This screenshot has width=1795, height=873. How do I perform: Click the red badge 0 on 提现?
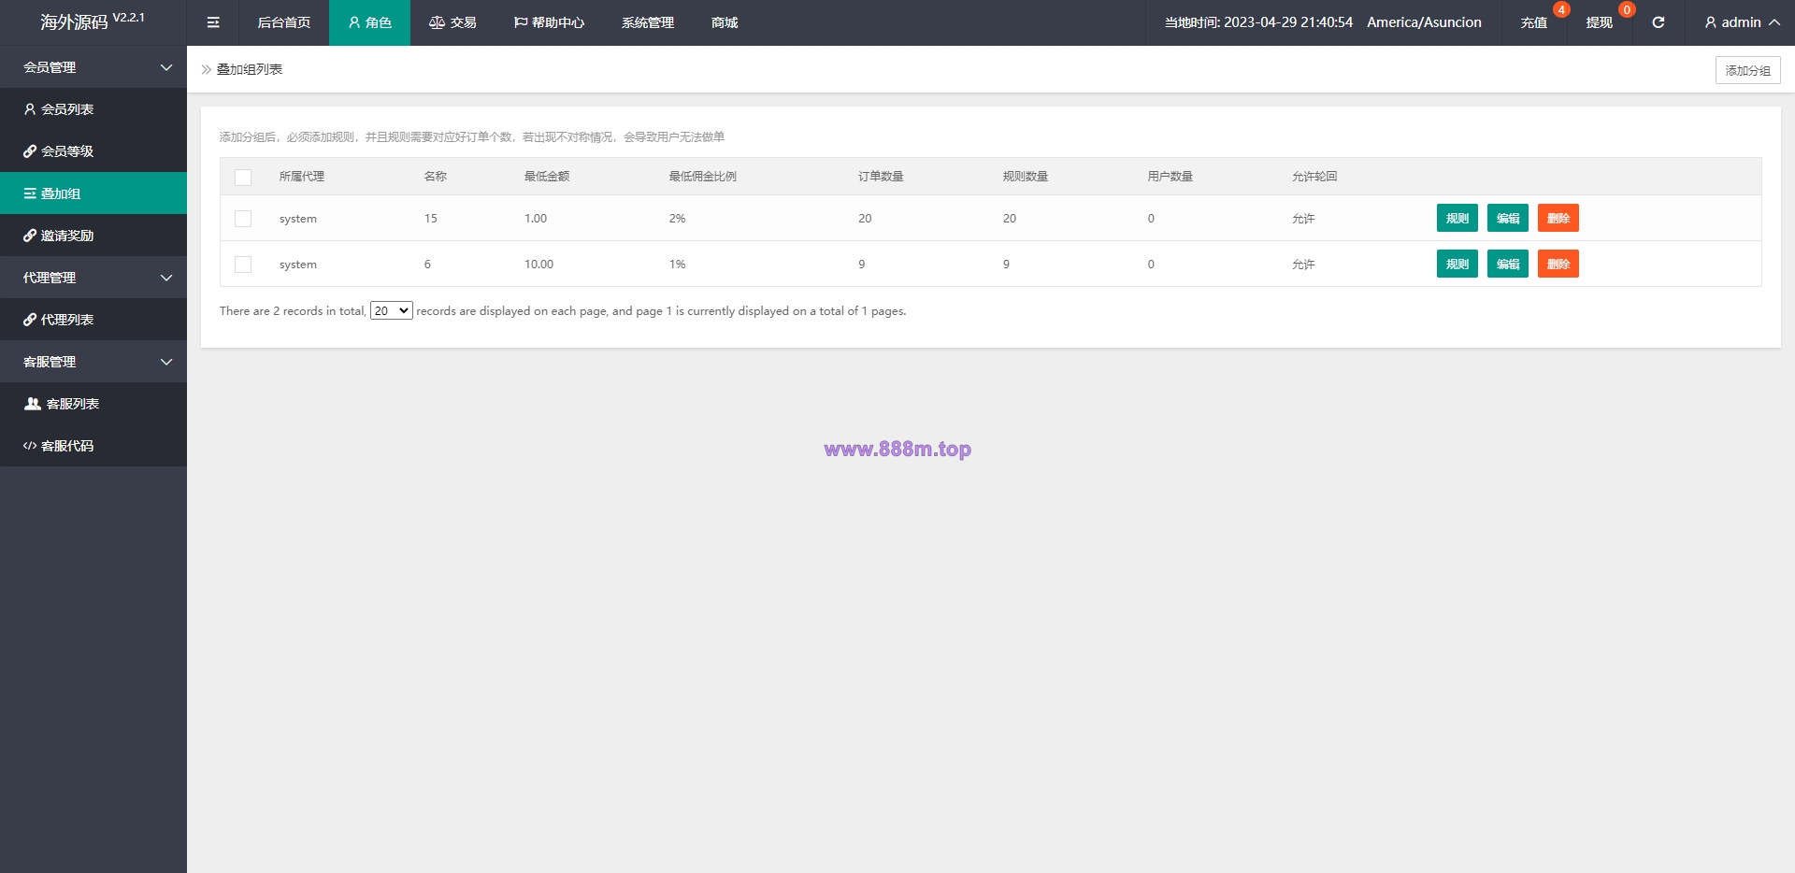click(x=1627, y=9)
